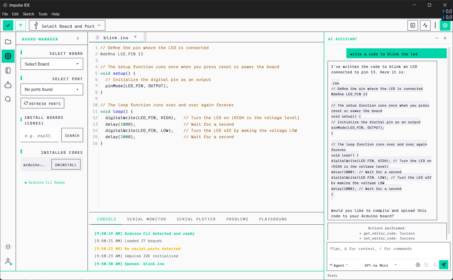This screenshot has width=453, height=280.
Task: Switch to the Console tab
Action: click(x=107, y=219)
